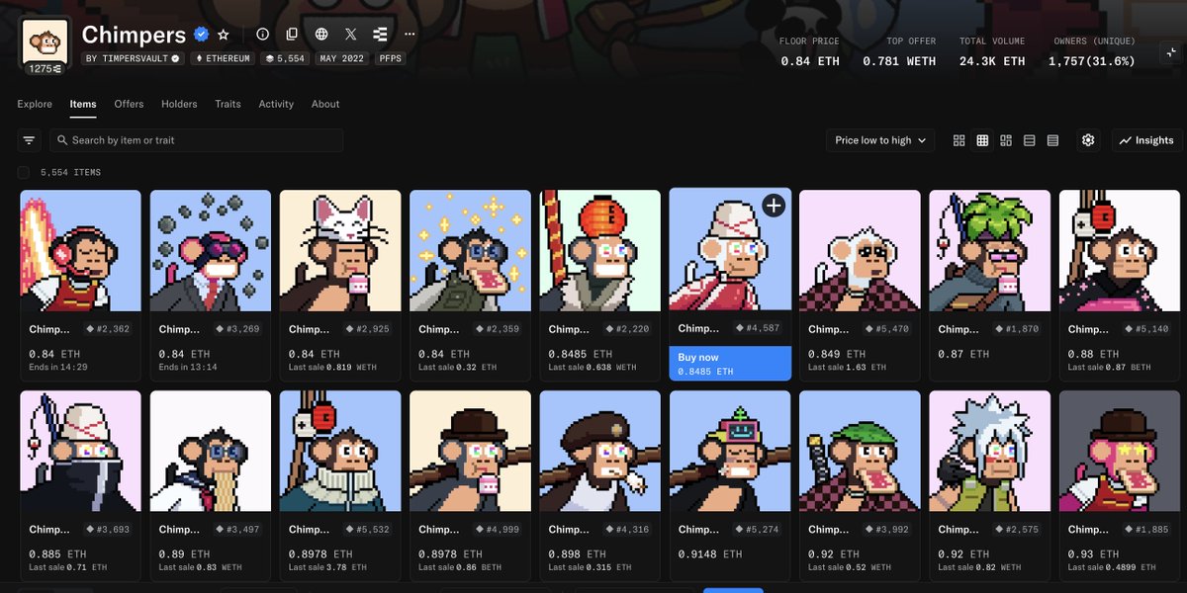This screenshot has width=1187, height=593.
Task: Click the MAY 2022 date tag
Action: tap(343, 58)
